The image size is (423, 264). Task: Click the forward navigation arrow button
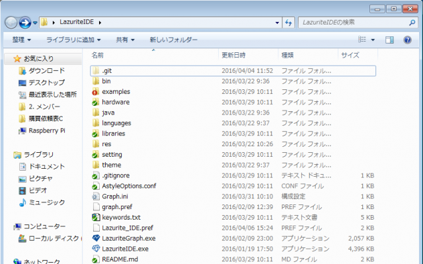pos(25,22)
